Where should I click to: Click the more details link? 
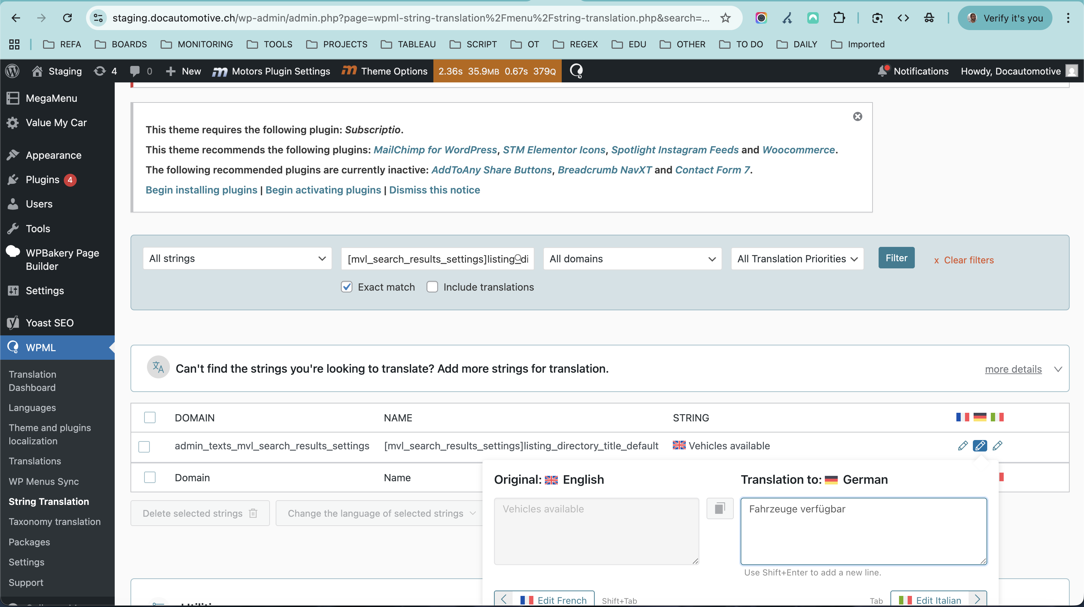click(x=1013, y=369)
